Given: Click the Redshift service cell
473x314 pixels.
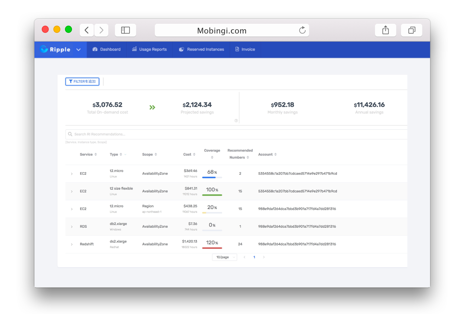Looking at the screenshot, I should pos(87,244).
